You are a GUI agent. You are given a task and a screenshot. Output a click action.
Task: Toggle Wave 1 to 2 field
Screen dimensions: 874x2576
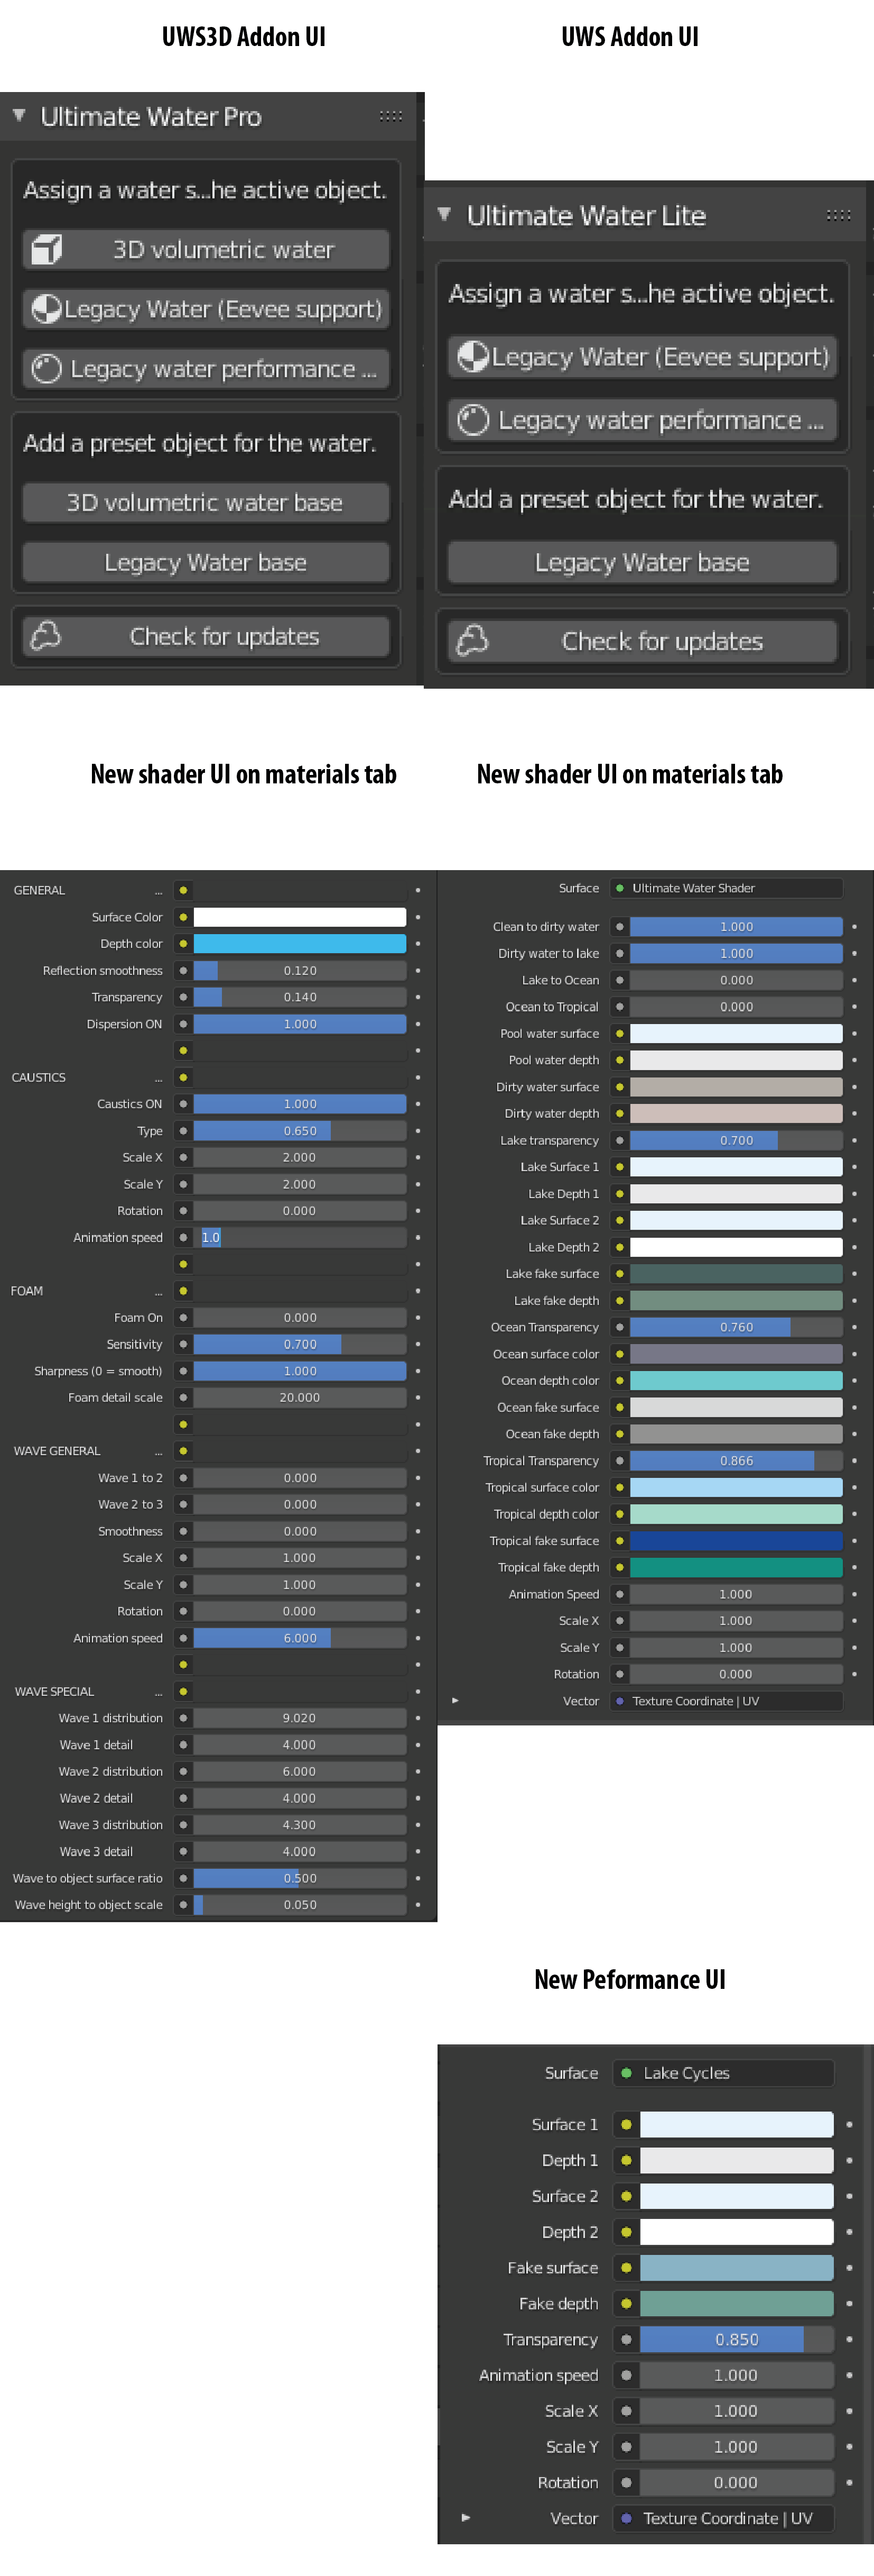coord(300,1477)
